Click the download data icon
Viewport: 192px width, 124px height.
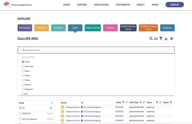point(166,39)
